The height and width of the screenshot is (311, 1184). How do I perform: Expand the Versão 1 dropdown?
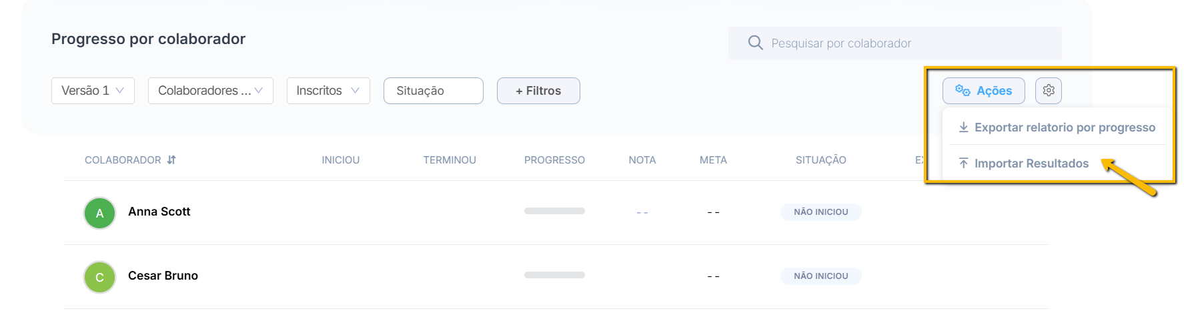click(x=93, y=91)
